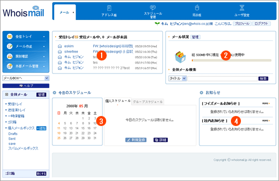Click the メール作成 compose icon in sidebar
This screenshot has height=181, width=279.
pos(10,46)
